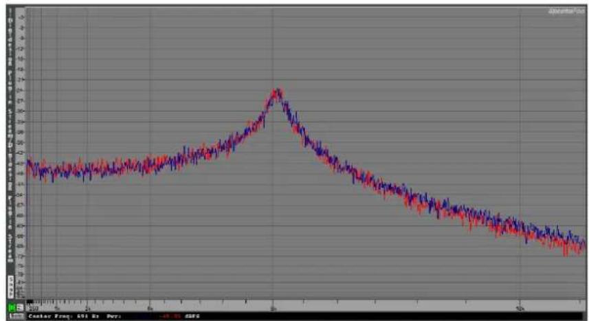Click the red power value readout

(x=170, y=316)
